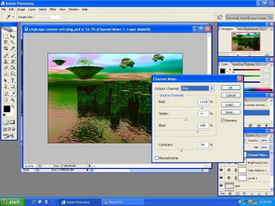This screenshot has height=206, width=275.
Task: Select the History Brush tool
Action: tap(12, 61)
